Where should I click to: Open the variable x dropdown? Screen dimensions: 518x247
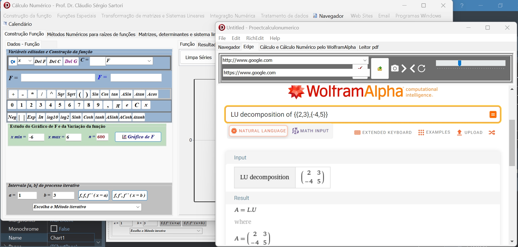(x=30, y=61)
